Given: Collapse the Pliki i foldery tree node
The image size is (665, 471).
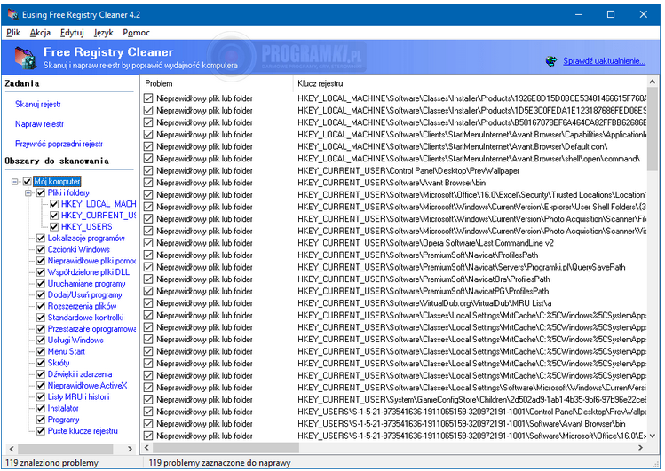Looking at the screenshot, I should click(28, 193).
